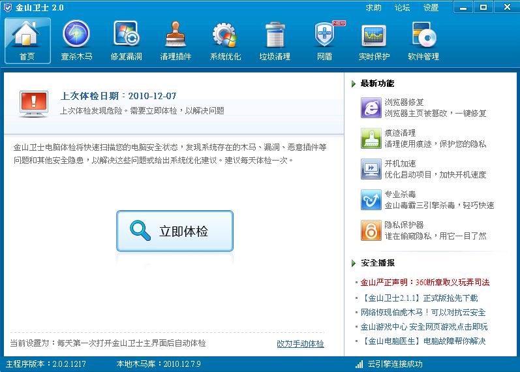Open 垃圾清理 junk cleanup
Viewport: 520px width, 372px height.
tap(275, 41)
